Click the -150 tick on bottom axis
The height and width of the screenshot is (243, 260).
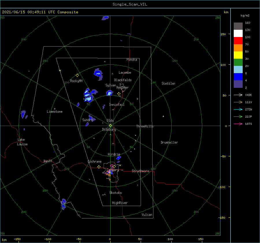pyautogui.click(x=17, y=239)
